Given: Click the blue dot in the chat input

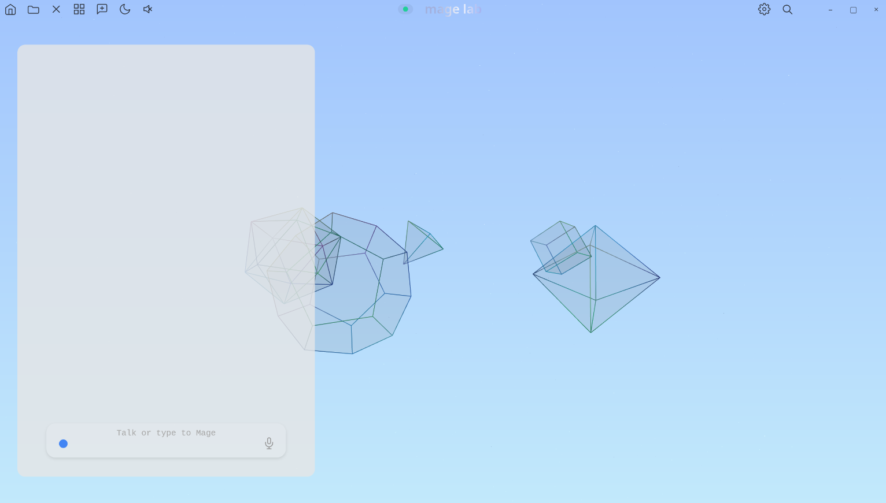Looking at the screenshot, I should (x=64, y=444).
